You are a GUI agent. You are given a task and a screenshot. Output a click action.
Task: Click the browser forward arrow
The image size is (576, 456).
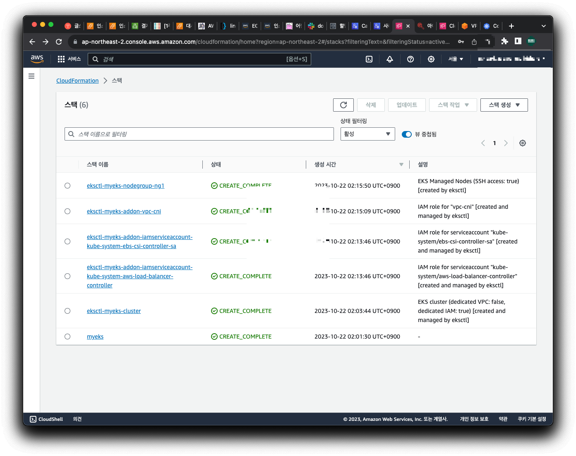(x=46, y=42)
